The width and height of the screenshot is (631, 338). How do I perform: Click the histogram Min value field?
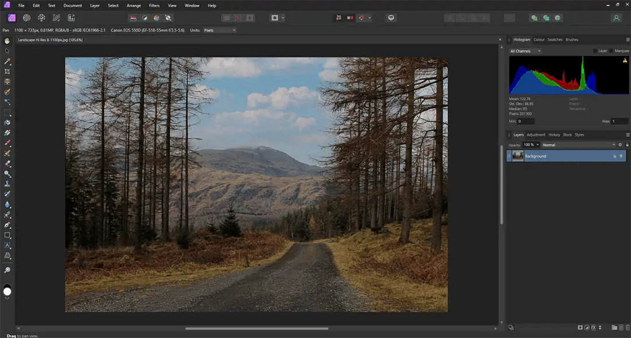pos(526,121)
